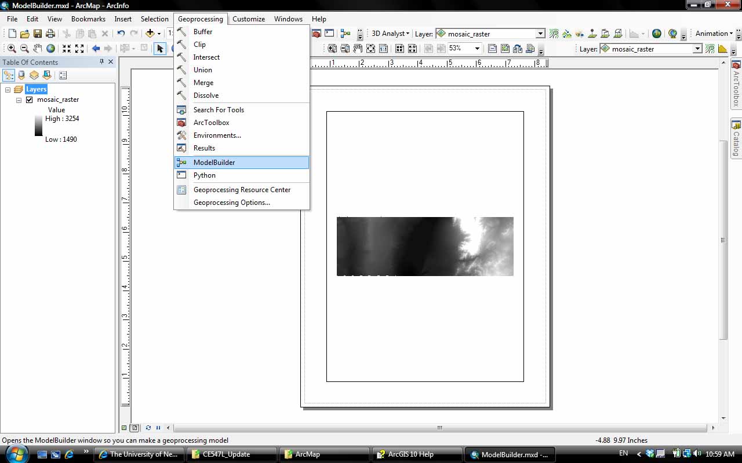Choose ModelBuilder from Geoprocessing menu

(x=214, y=163)
